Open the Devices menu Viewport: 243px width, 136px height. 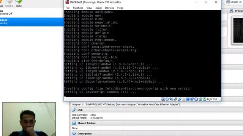pyautogui.click(x=109, y=8)
